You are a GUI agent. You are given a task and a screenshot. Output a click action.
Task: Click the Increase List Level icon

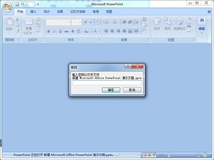click(130, 22)
